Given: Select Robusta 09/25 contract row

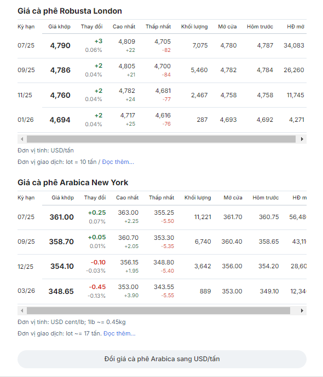Looking at the screenshot, I should pyautogui.click(x=162, y=70).
